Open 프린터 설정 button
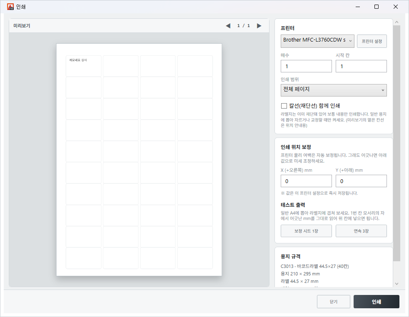 (372, 41)
